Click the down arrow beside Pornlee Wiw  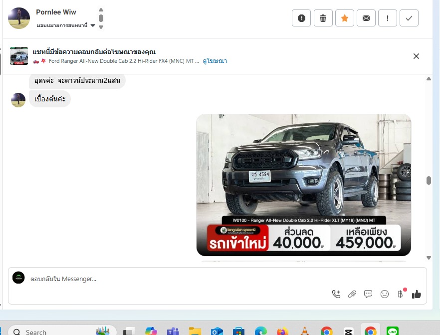tap(101, 27)
